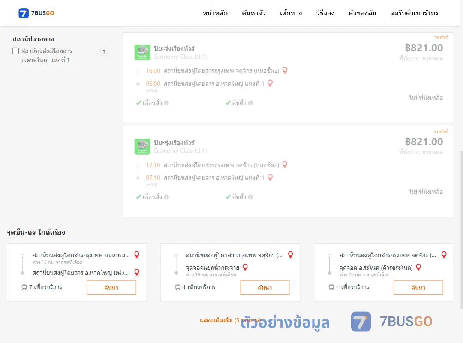Open map pin for ถนนบรม... nearby station

pyautogui.click(x=137, y=255)
